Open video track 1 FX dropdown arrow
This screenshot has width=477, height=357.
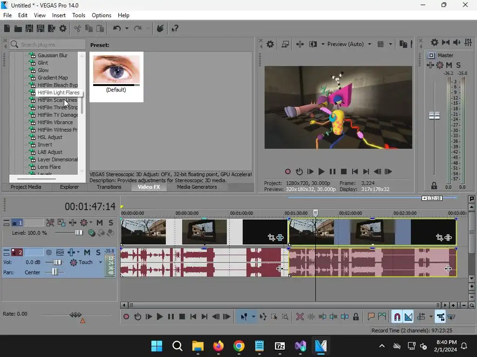[x=91, y=223]
